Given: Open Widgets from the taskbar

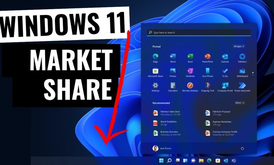Looking at the screenshot, I should pyautogui.click(x=185, y=160).
